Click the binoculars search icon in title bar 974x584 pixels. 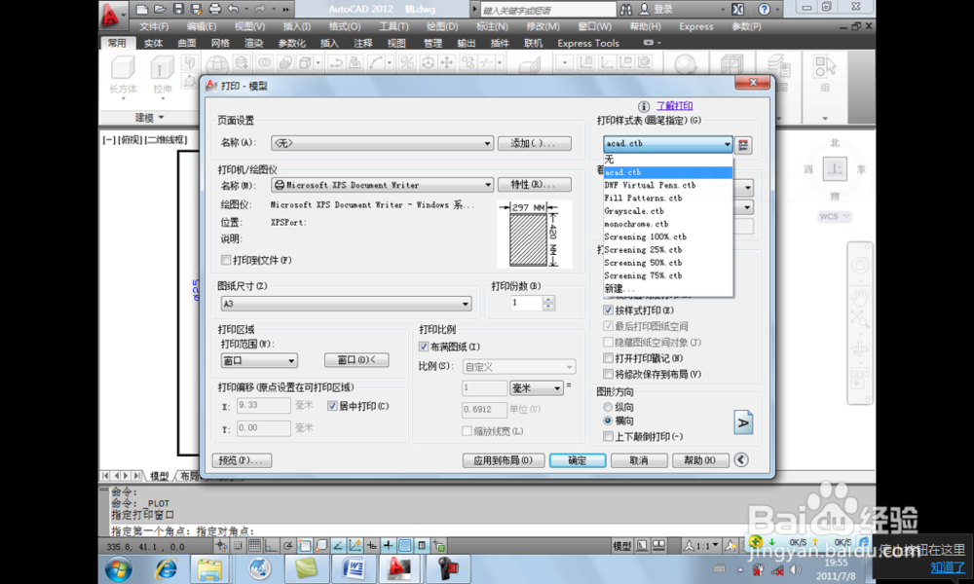coord(625,9)
